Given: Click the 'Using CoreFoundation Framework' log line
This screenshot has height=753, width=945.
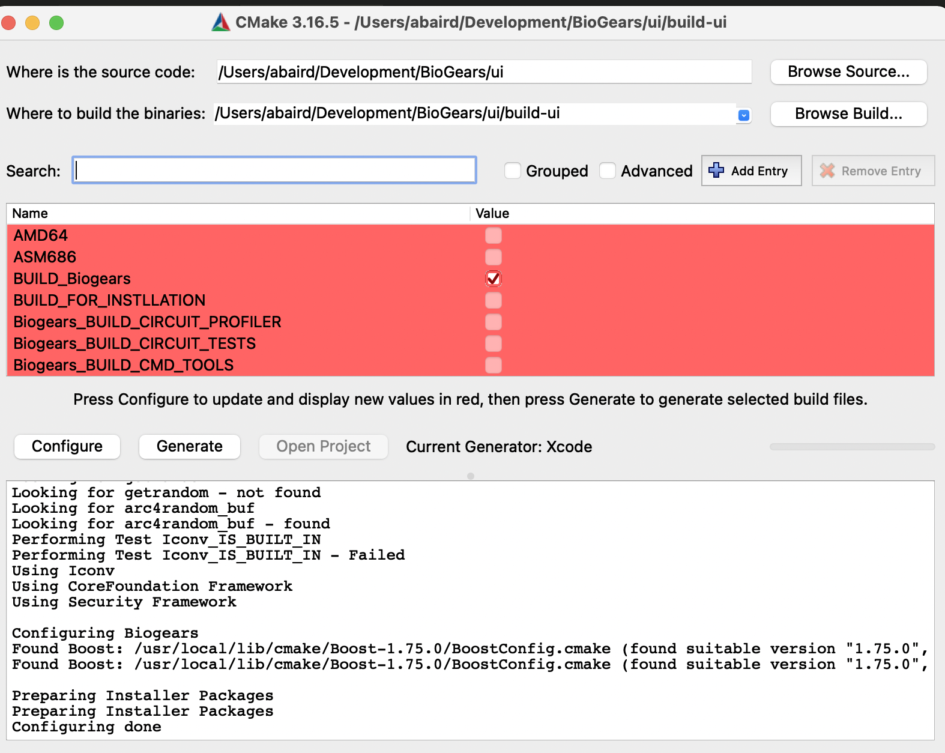Looking at the screenshot, I should click(x=152, y=587).
